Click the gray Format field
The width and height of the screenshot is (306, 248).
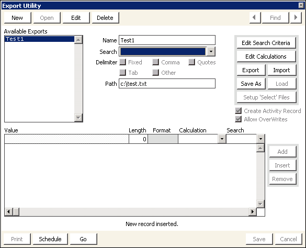coord(163,139)
